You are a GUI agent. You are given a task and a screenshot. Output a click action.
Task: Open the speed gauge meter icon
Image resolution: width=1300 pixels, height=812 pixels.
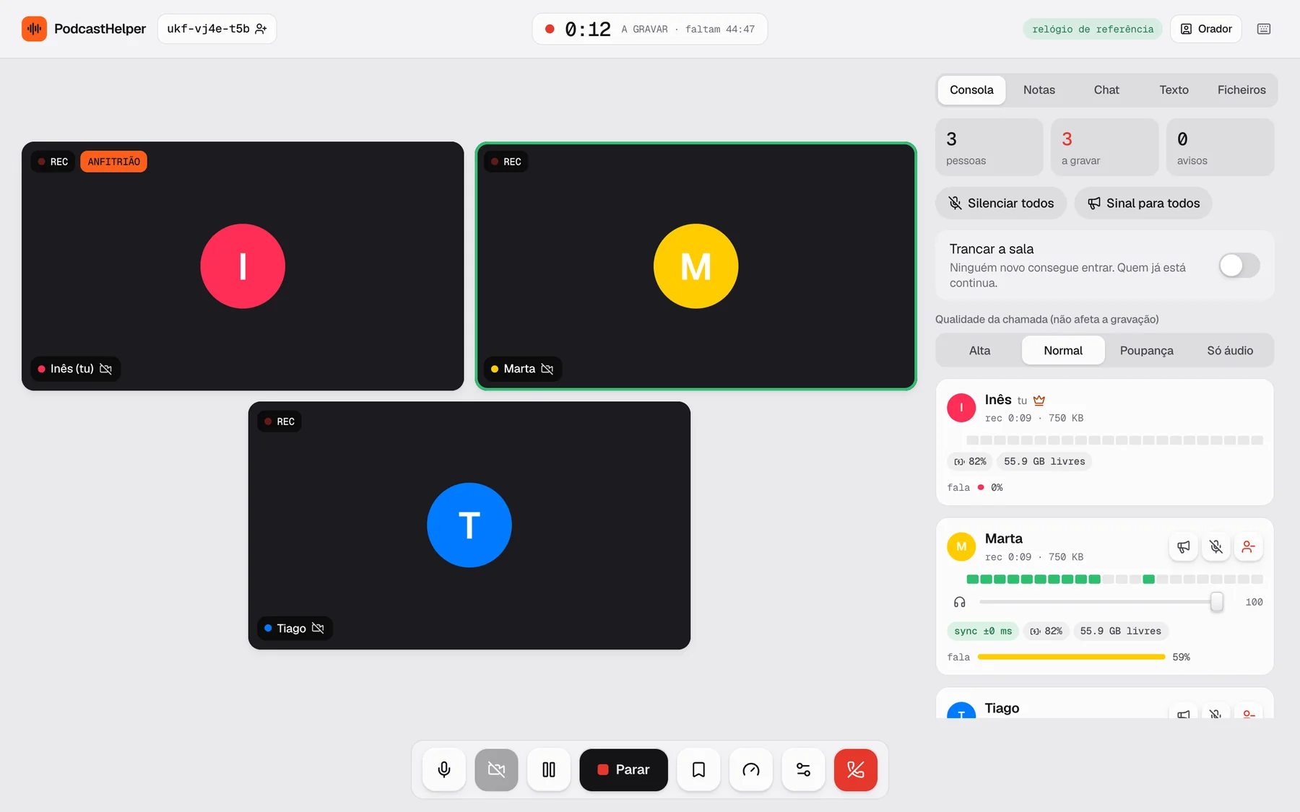pos(751,769)
